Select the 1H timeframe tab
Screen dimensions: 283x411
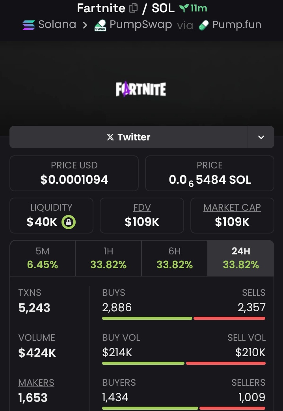click(x=108, y=258)
